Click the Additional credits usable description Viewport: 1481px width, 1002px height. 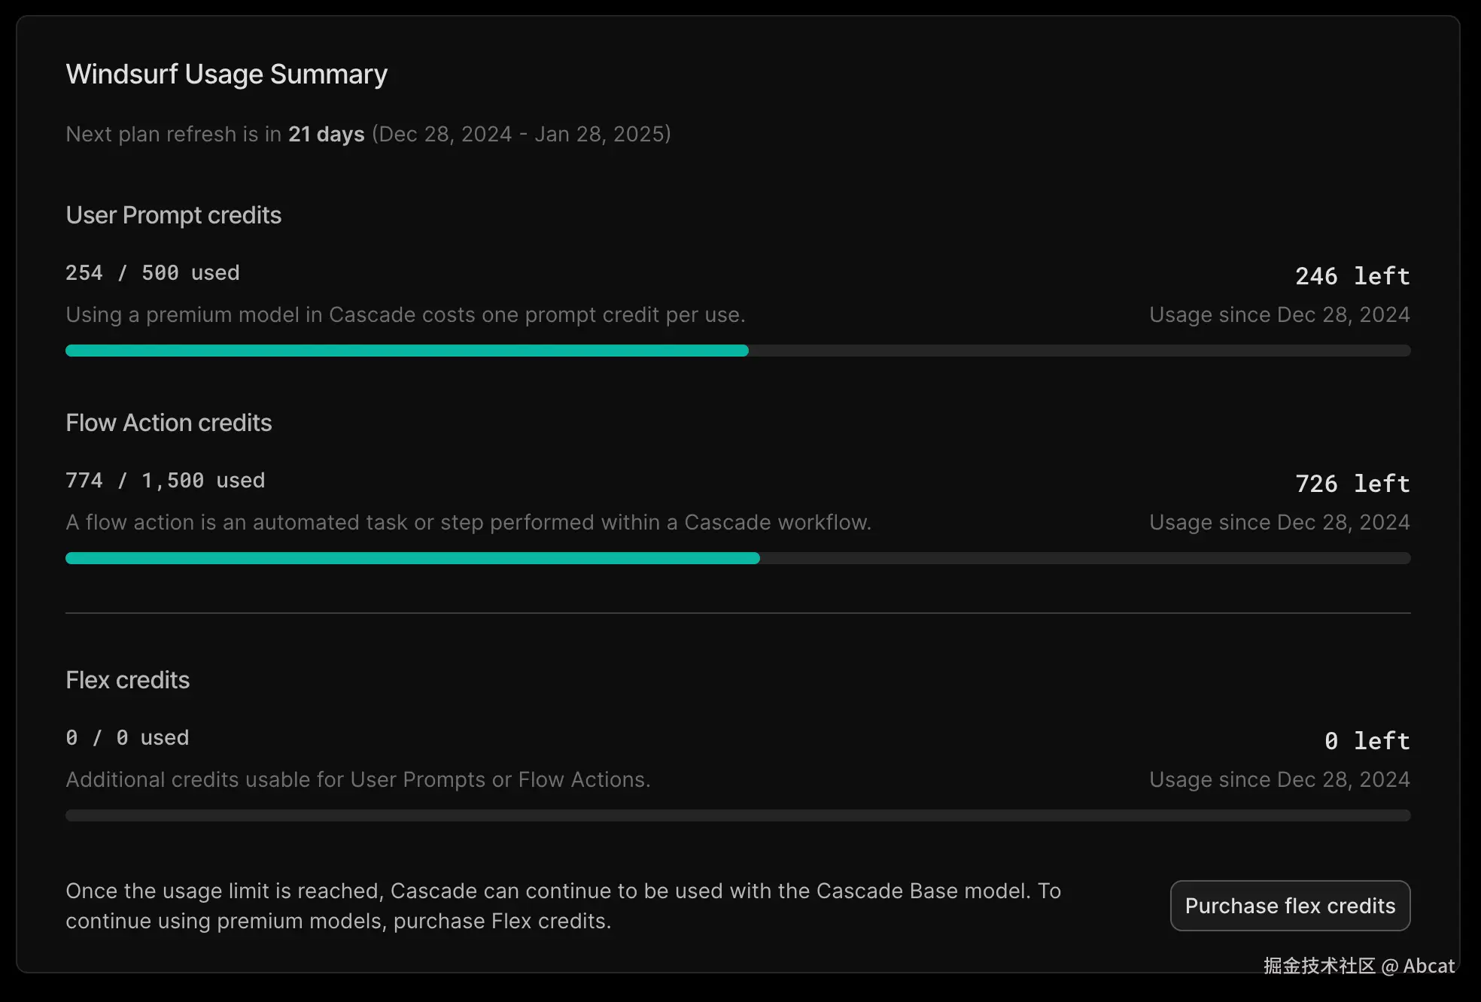tap(357, 779)
